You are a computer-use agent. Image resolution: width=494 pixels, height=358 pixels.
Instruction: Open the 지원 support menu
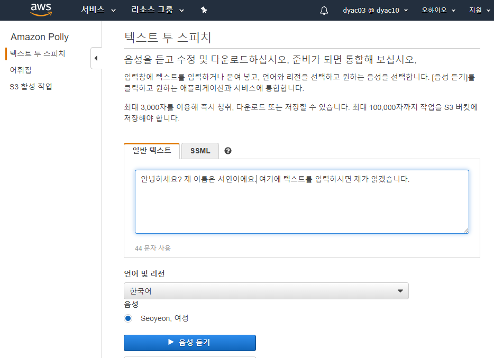pyautogui.click(x=480, y=10)
